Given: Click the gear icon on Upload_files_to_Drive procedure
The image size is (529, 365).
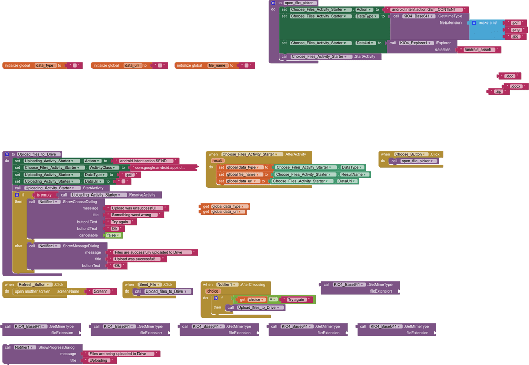Looking at the screenshot, I should tap(6, 153).
